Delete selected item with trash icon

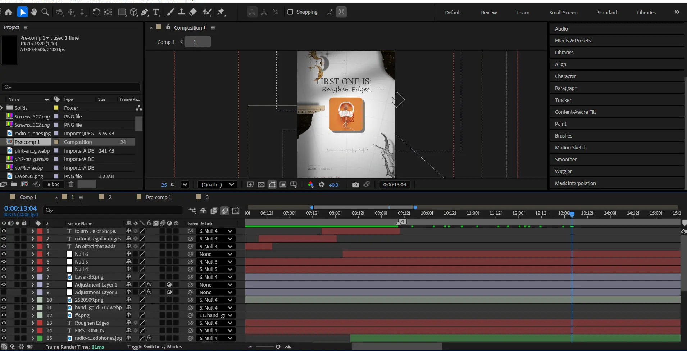point(71,184)
